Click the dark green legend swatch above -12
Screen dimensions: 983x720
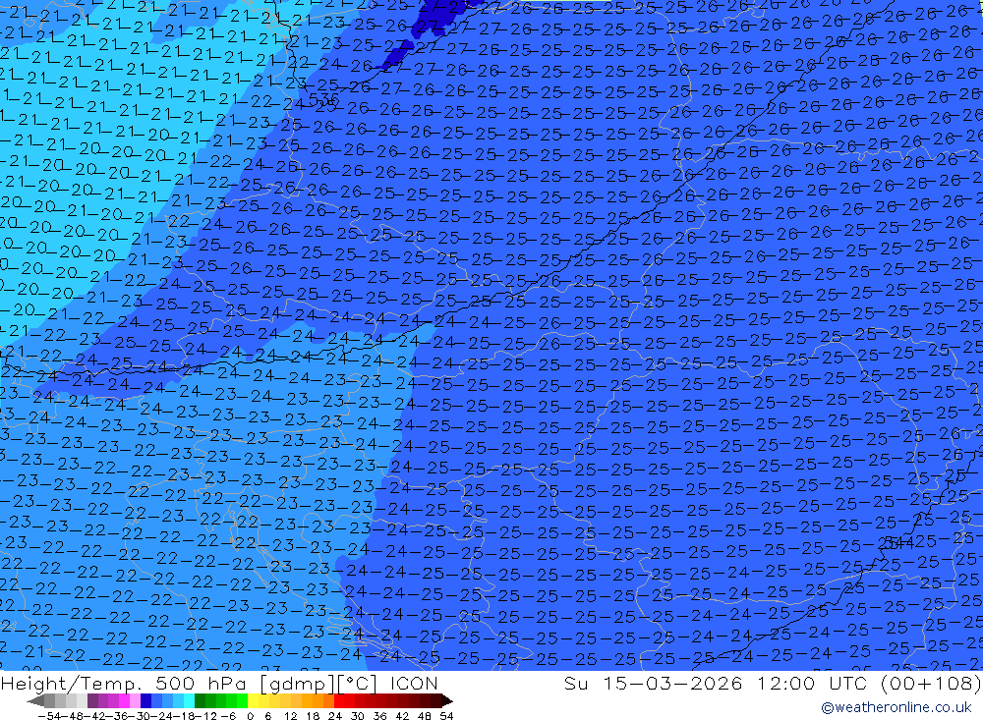[x=200, y=700]
